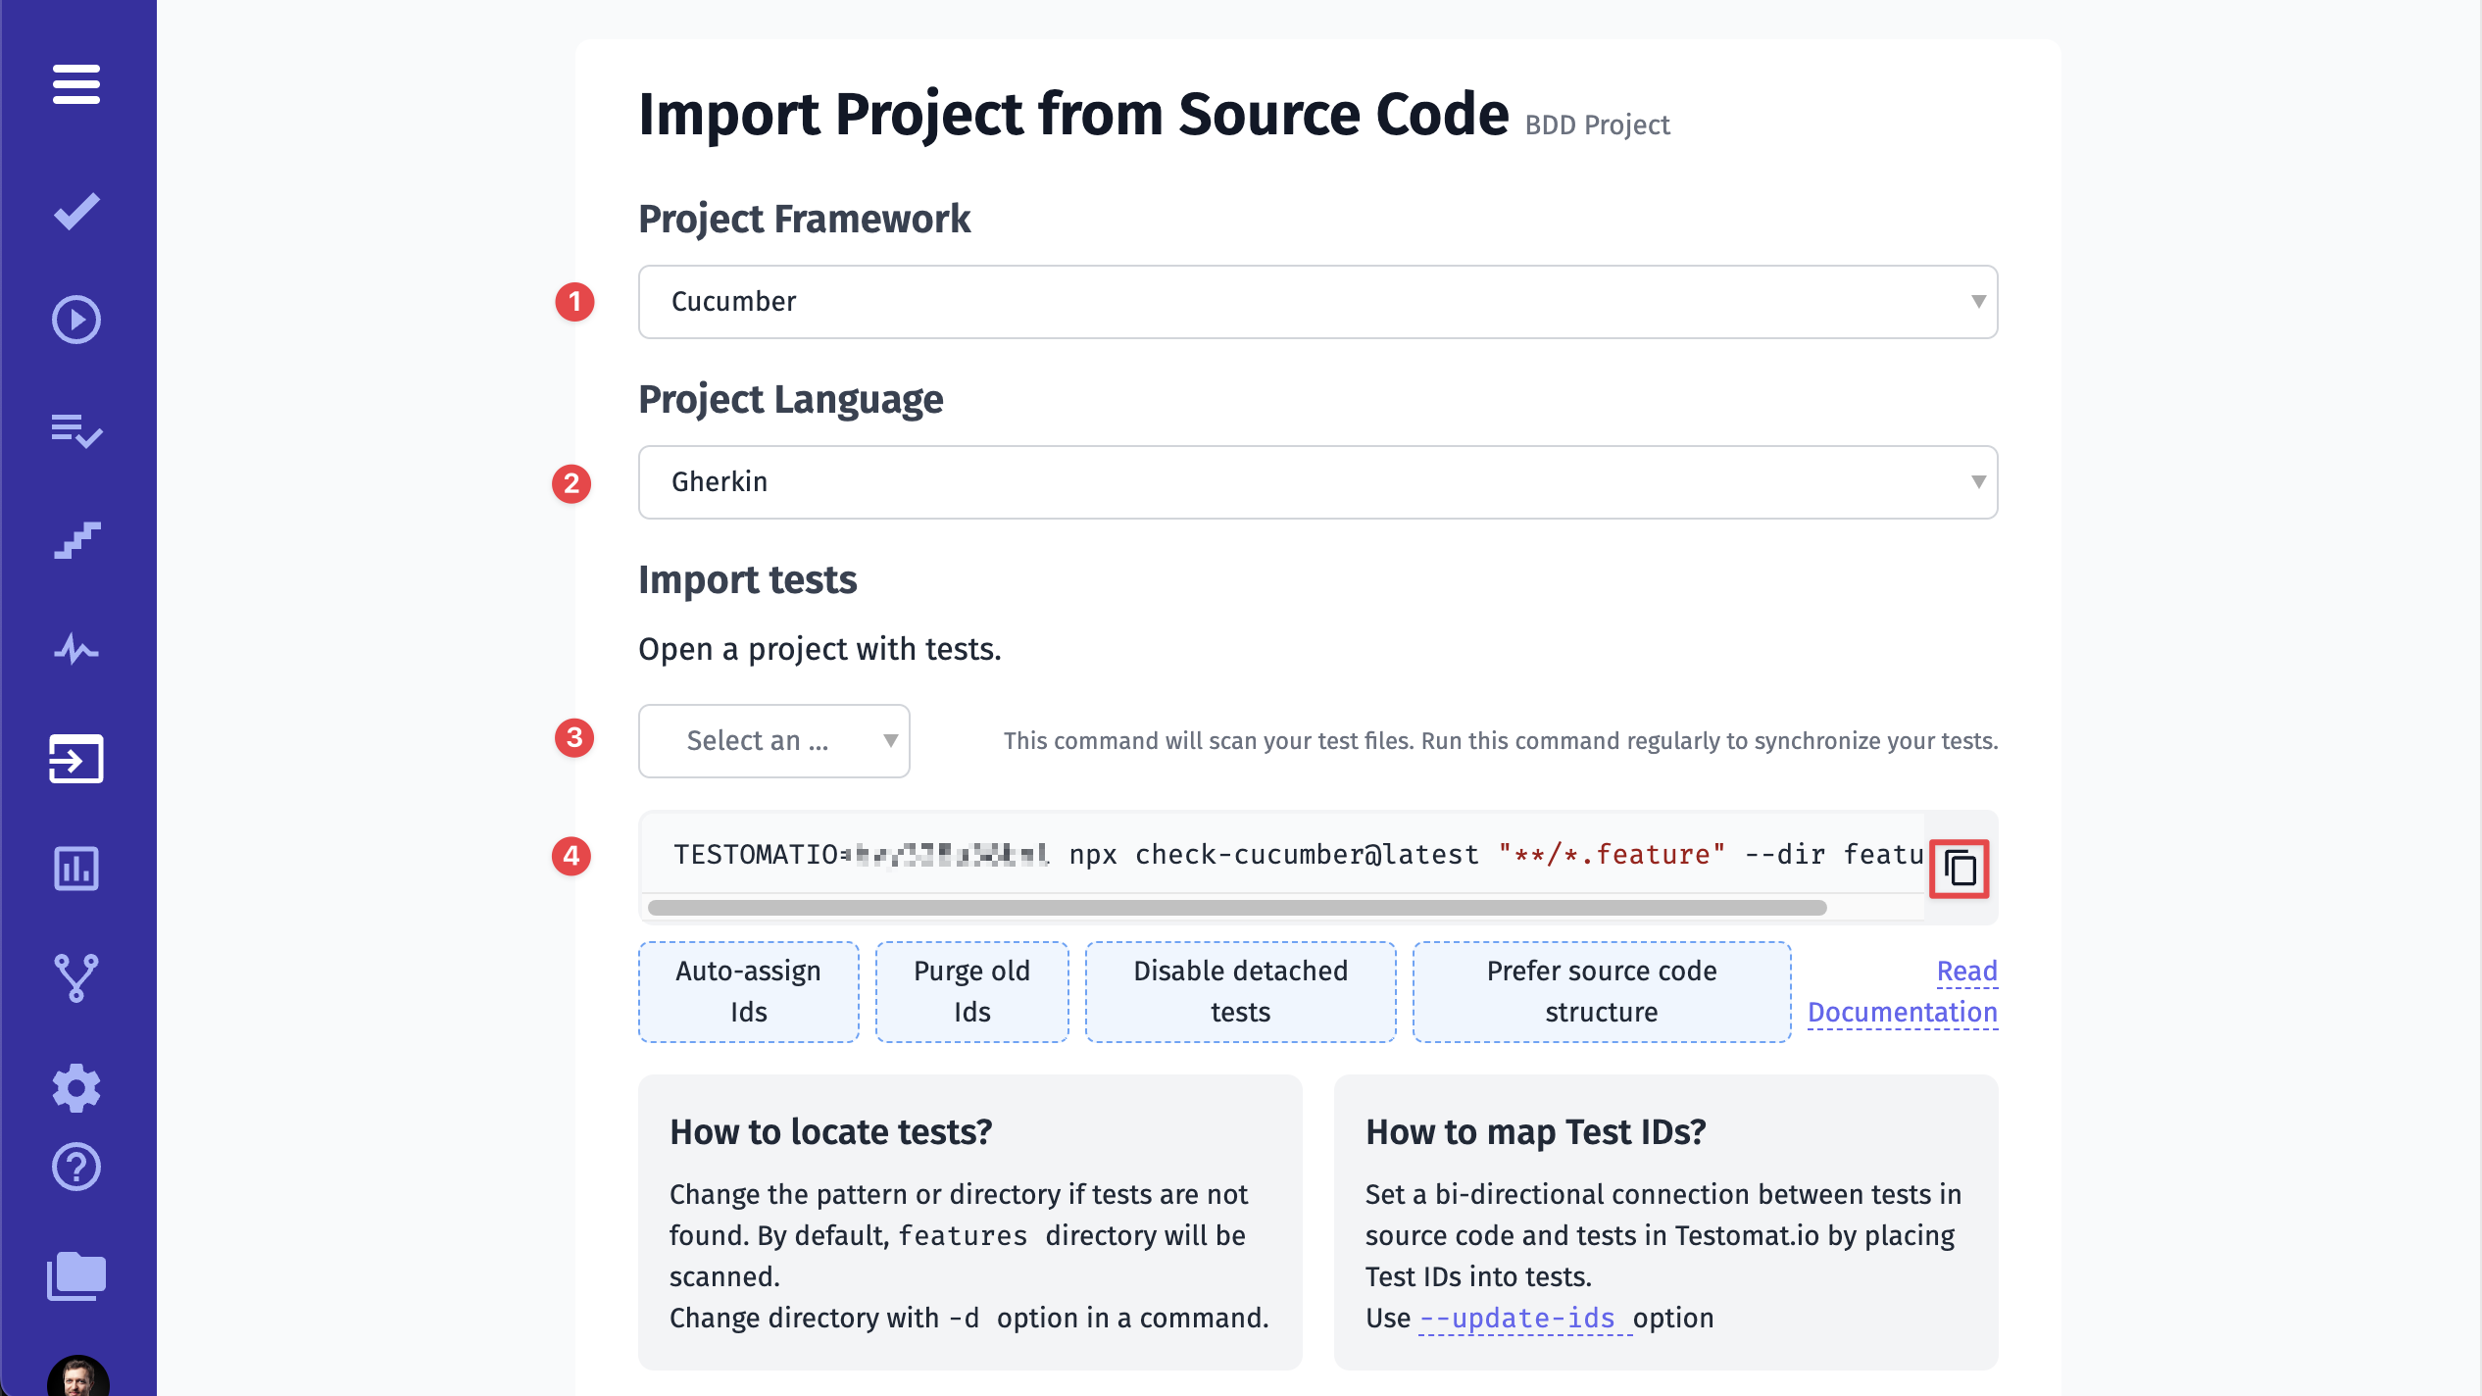This screenshot has height=1396, width=2482.
Task: Open Branches via fork icon
Action: click(x=76, y=978)
